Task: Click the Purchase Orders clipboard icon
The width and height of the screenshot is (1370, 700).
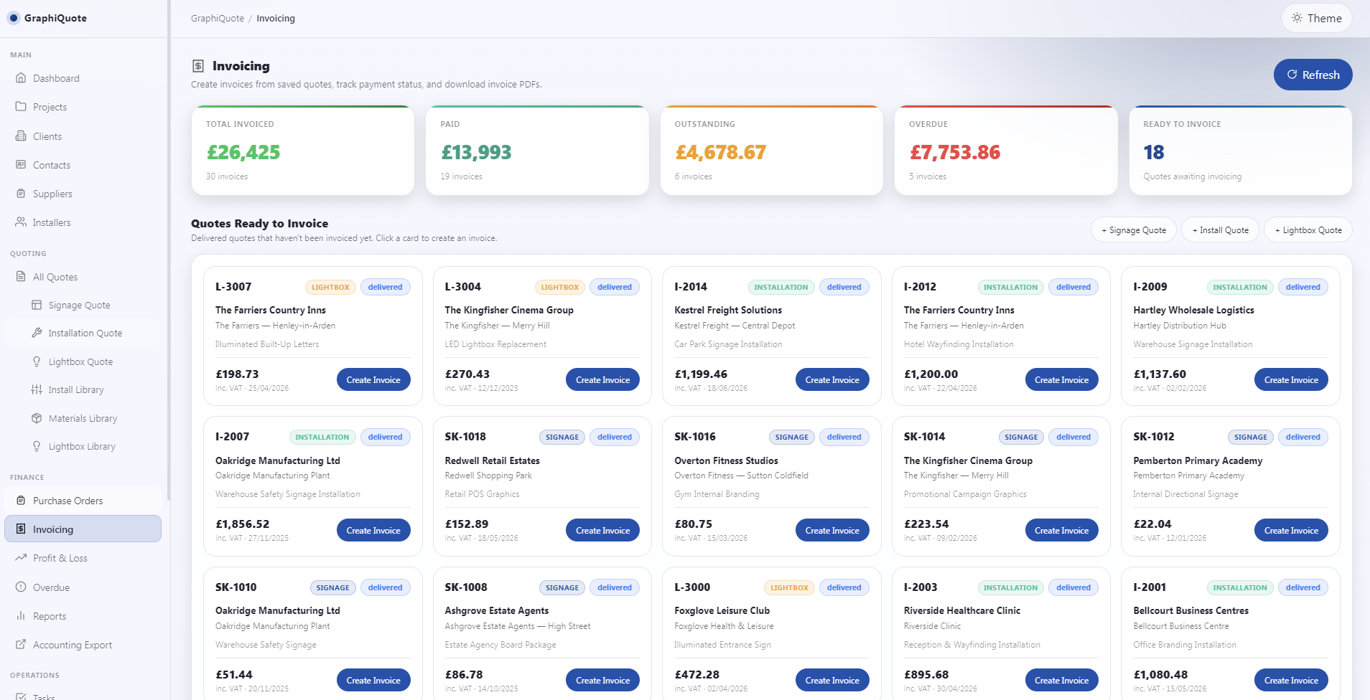Action: coord(21,501)
